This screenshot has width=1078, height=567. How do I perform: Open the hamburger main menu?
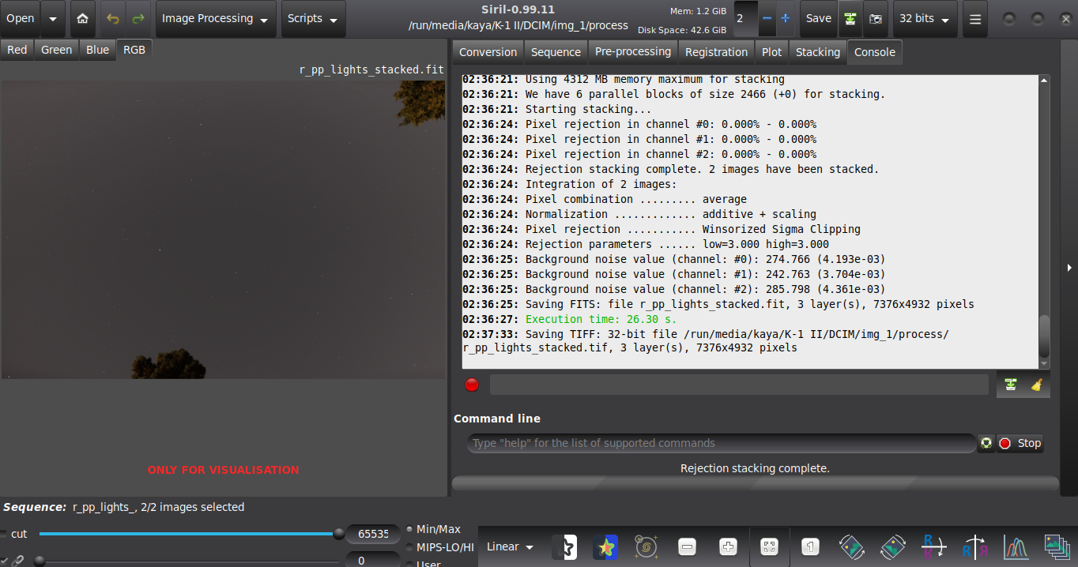pyautogui.click(x=975, y=19)
